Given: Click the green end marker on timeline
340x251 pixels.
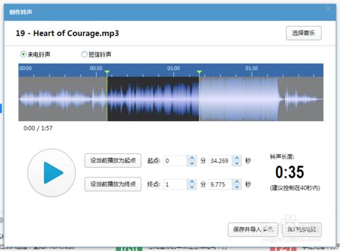Looking at the screenshot, I should tap(199, 72).
